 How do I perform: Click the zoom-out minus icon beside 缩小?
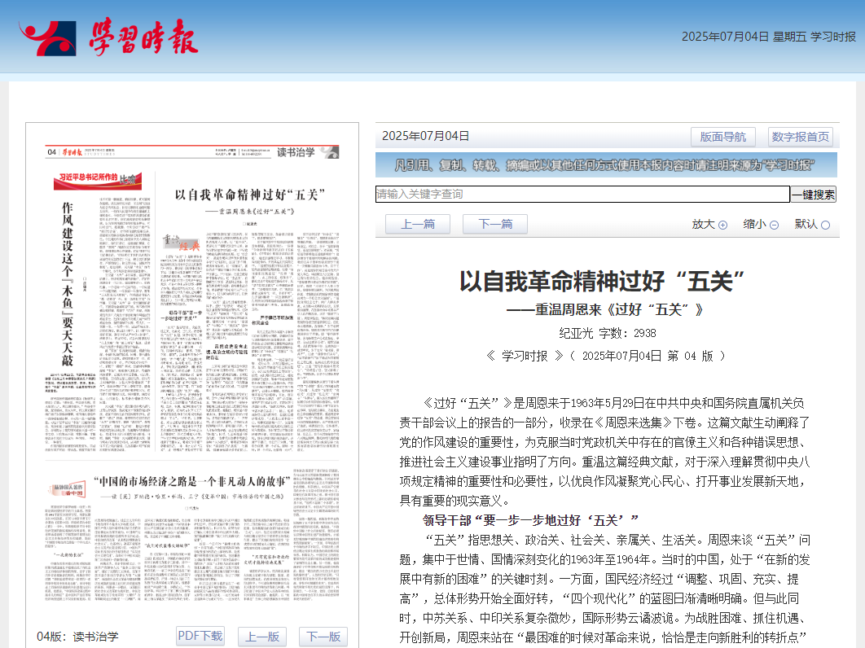pyautogui.click(x=774, y=225)
